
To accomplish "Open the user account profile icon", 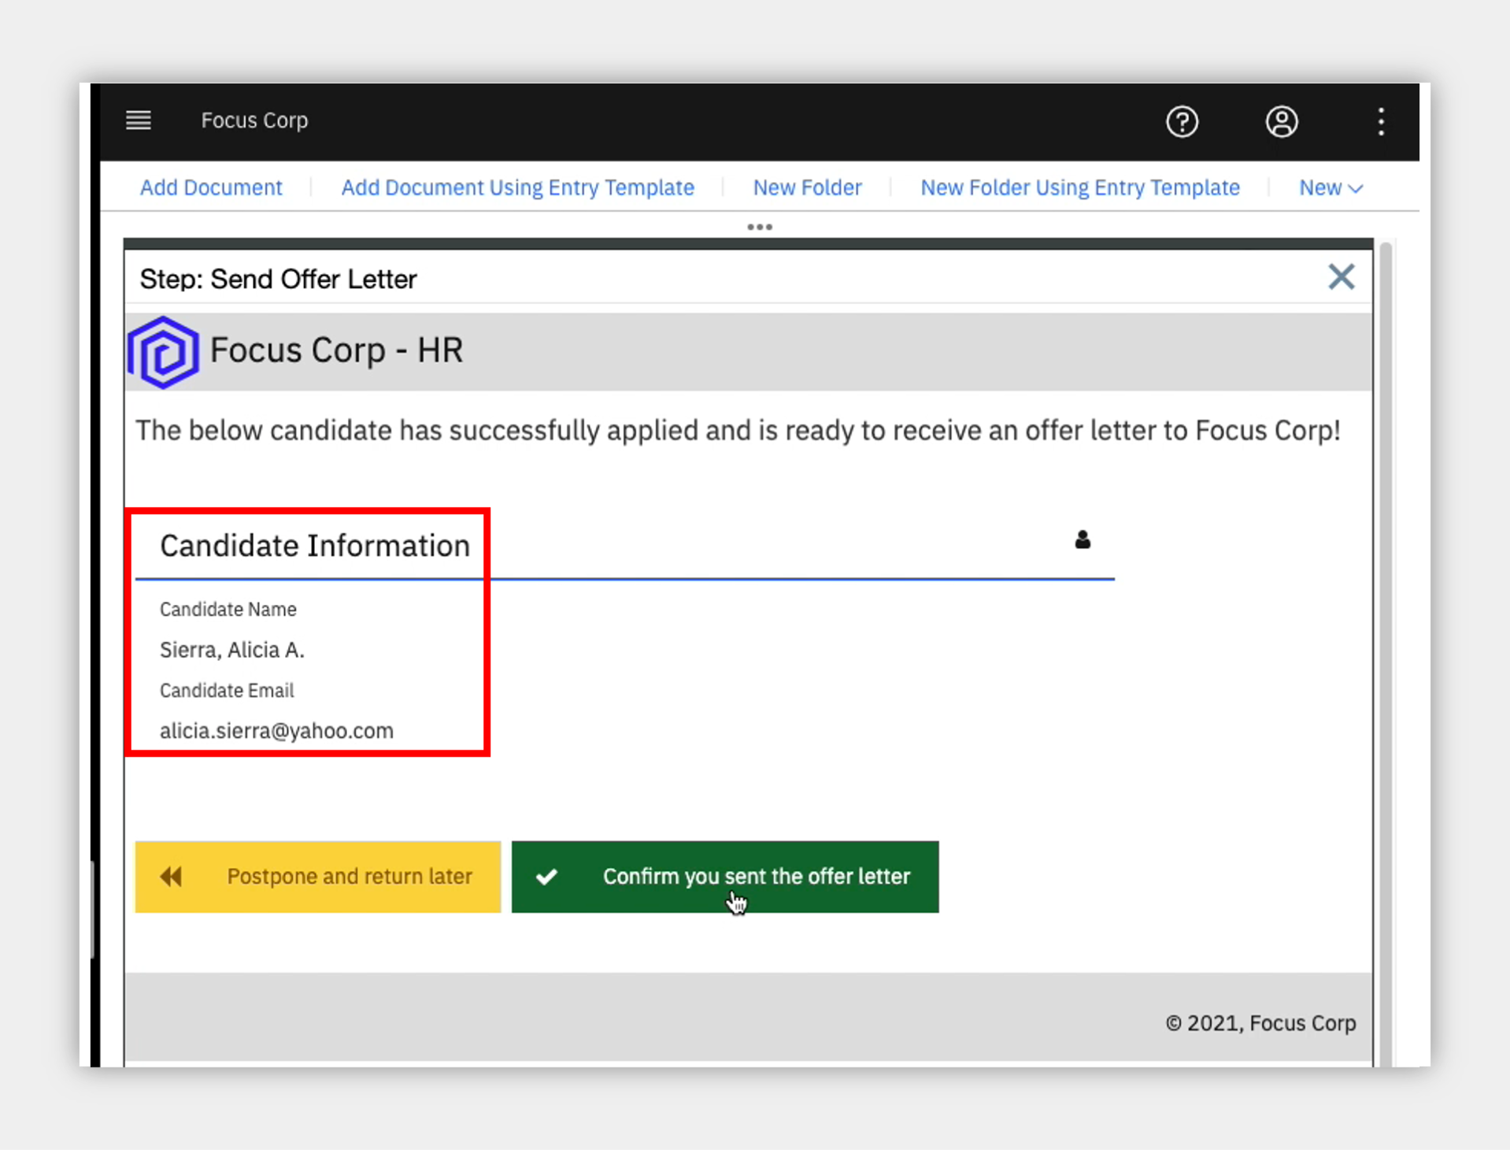I will pos(1281,122).
